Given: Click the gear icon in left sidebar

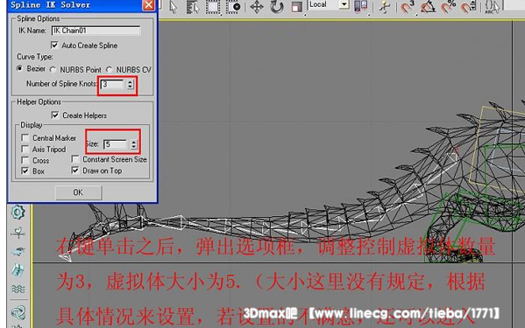Looking at the screenshot, I should pos(18,213).
